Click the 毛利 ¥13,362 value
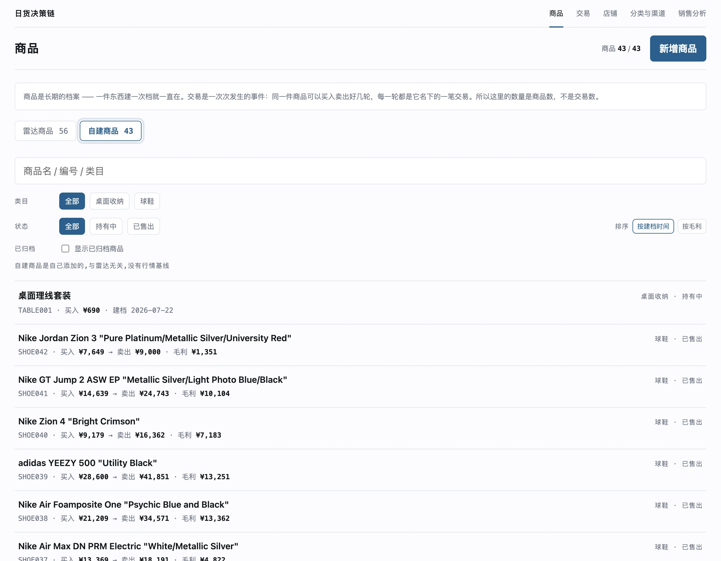Image resolution: width=721 pixels, height=561 pixels. point(206,518)
